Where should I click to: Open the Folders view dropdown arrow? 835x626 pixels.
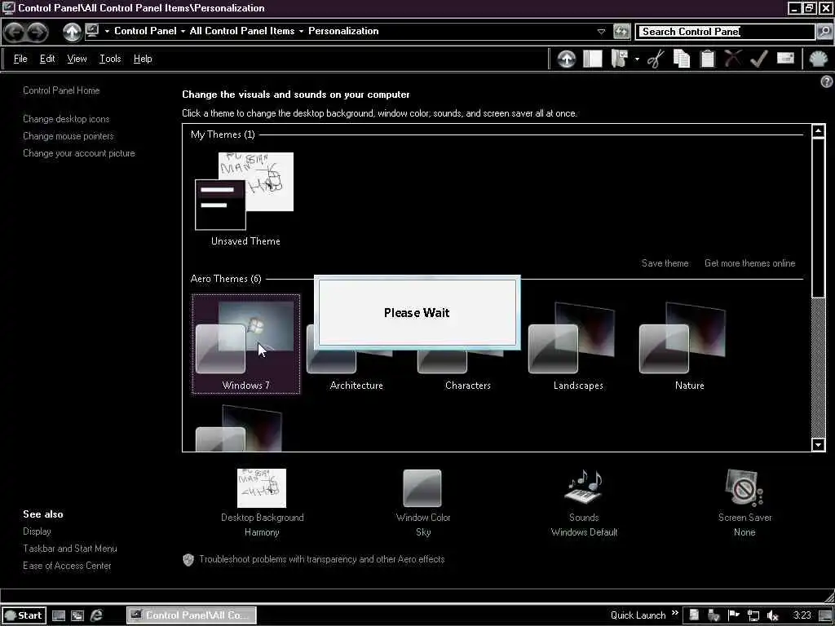637,59
